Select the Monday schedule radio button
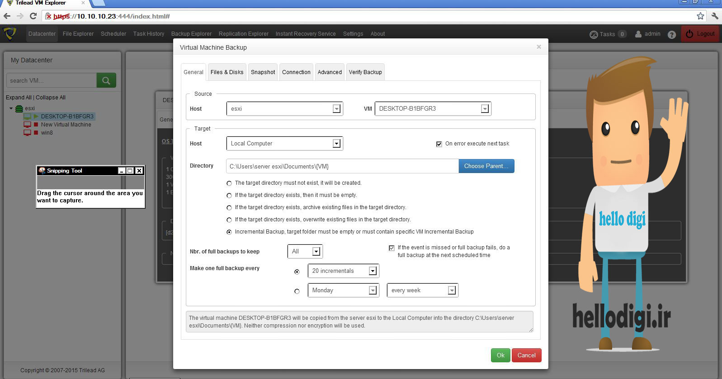 coord(297,291)
